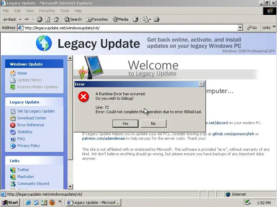Open the Error Reference link
This screenshot has height=207, width=277.
coord(31,125)
